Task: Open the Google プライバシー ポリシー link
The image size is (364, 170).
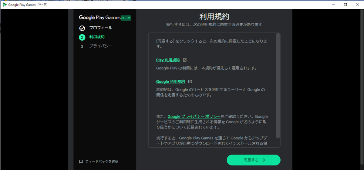Action: point(194,116)
